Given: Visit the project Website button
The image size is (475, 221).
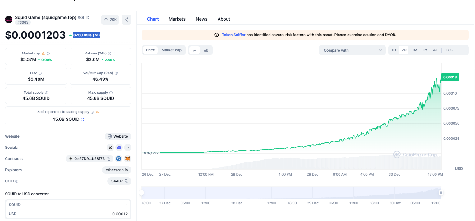Looking at the screenshot, I should coord(118,136).
